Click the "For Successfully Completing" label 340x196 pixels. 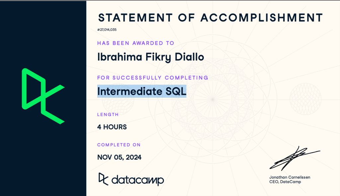pos(152,78)
